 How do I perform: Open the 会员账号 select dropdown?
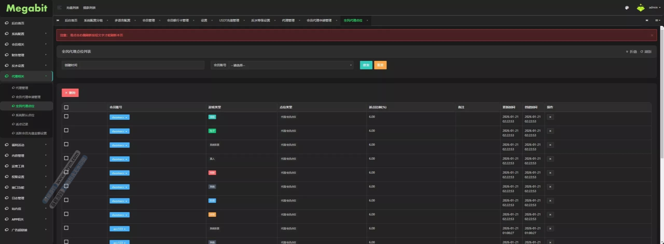click(290, 65)
